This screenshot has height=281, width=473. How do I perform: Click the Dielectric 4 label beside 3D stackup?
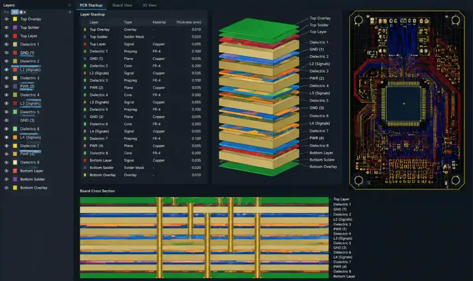[319, 86]
